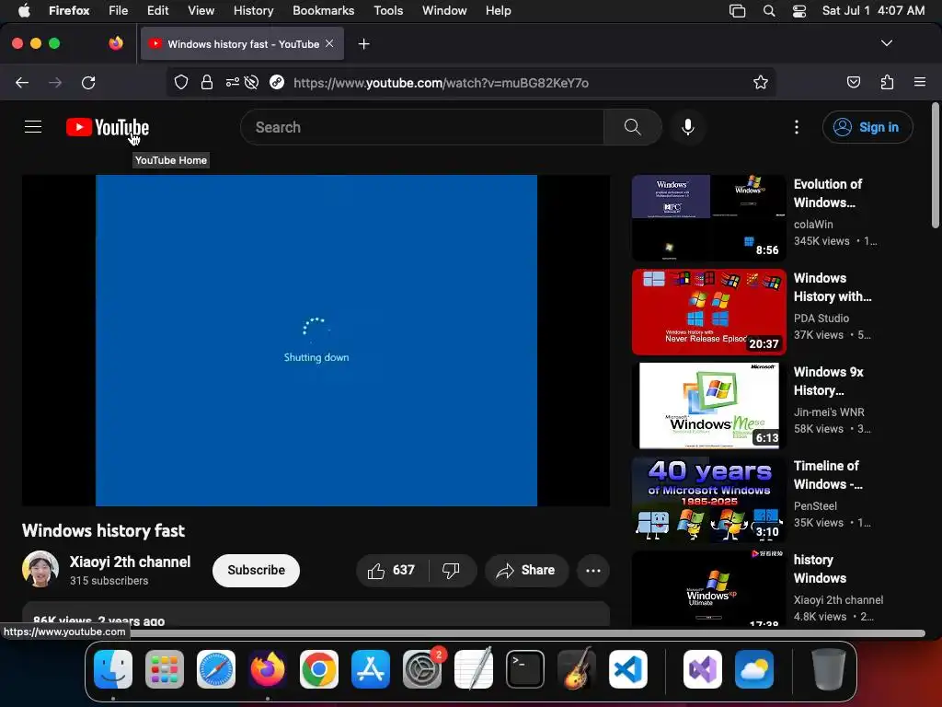Open Evolution of Windows video thumbnail
This screenshot has width=942, height=707.
(x=709, y=217)
